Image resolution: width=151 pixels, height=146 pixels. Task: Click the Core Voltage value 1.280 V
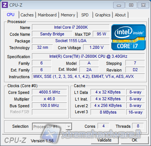(x=96, y=47)
